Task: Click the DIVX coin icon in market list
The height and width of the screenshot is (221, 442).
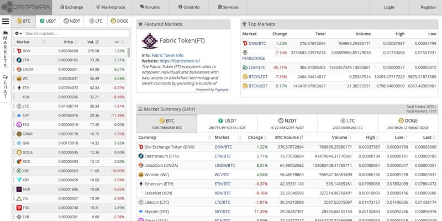Action: [19, 51]
